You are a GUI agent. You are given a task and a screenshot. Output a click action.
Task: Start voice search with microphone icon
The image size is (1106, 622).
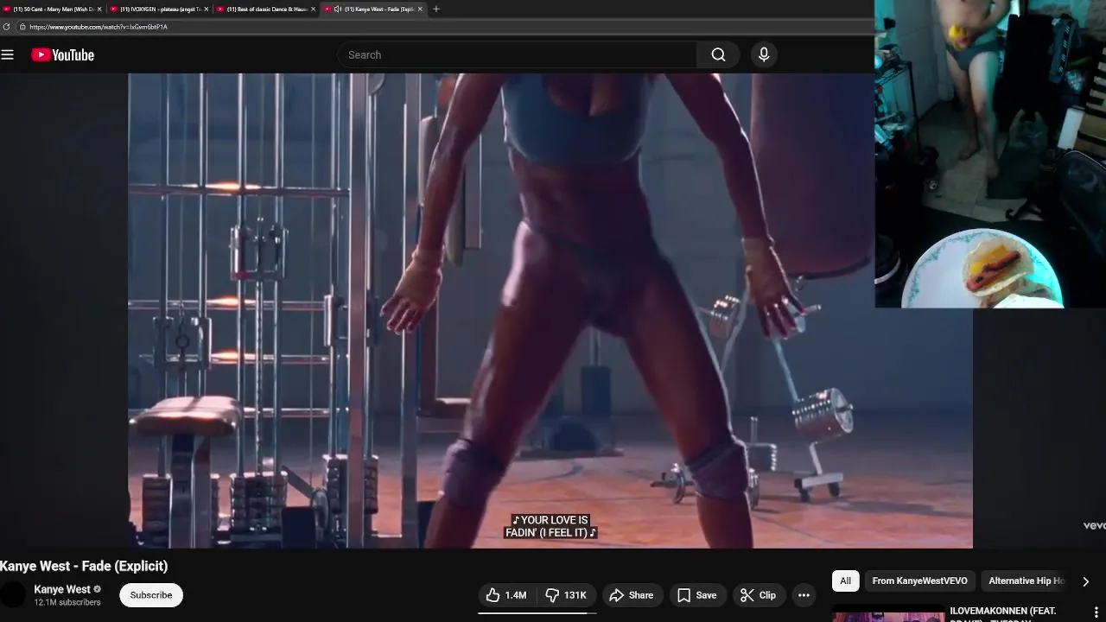(764, 54)
